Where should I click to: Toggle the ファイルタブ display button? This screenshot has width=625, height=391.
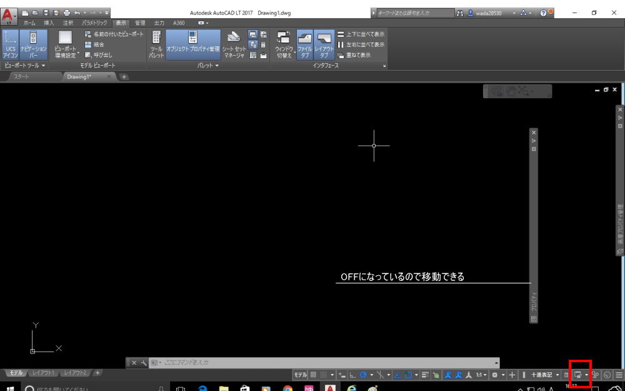305,44
